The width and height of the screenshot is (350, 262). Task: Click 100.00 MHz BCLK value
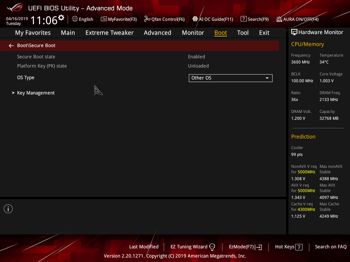[302, 81]
